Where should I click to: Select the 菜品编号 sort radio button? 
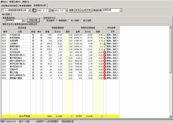pos(45,20)
